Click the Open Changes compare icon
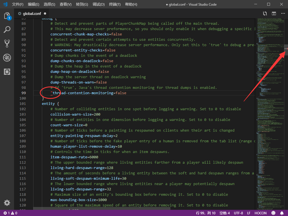The image size is (288, 216). coord(265,13)
